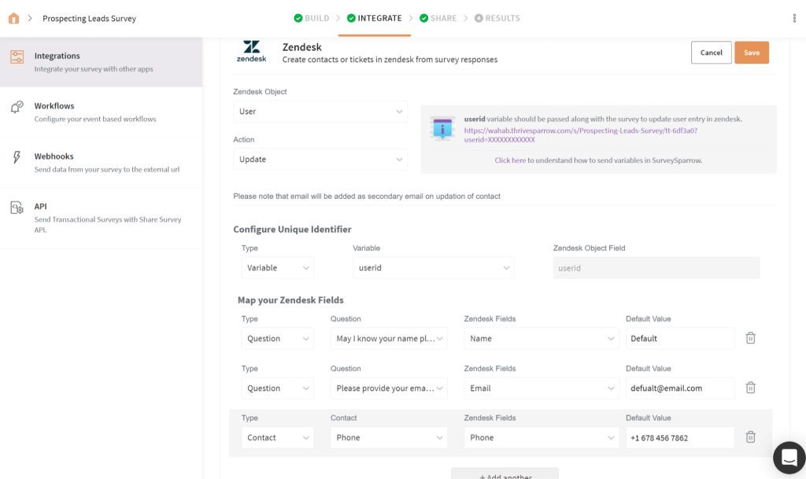The image size is (806, 479).
Task: Expand the userid Variable dropdown
Action: [434, 268]
